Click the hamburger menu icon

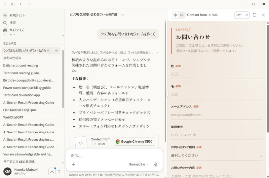(x=5, y=4)
